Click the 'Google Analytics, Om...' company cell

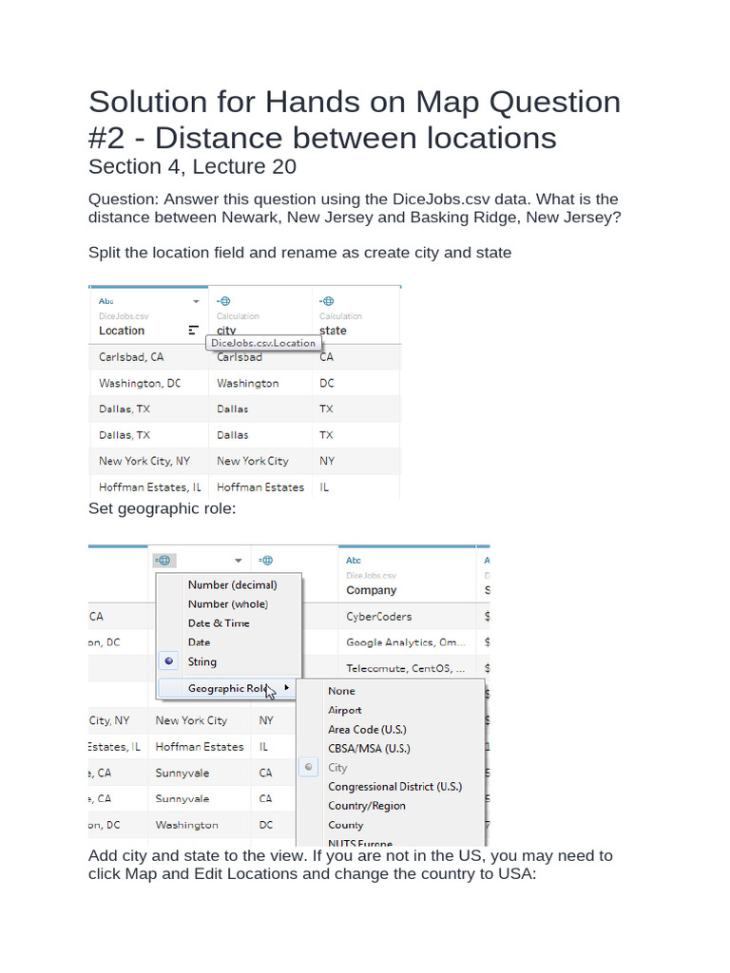tap(405, 642)
